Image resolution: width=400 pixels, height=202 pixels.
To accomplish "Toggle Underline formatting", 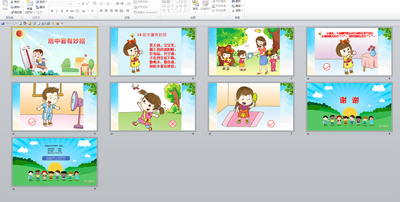I will (62, 11).
